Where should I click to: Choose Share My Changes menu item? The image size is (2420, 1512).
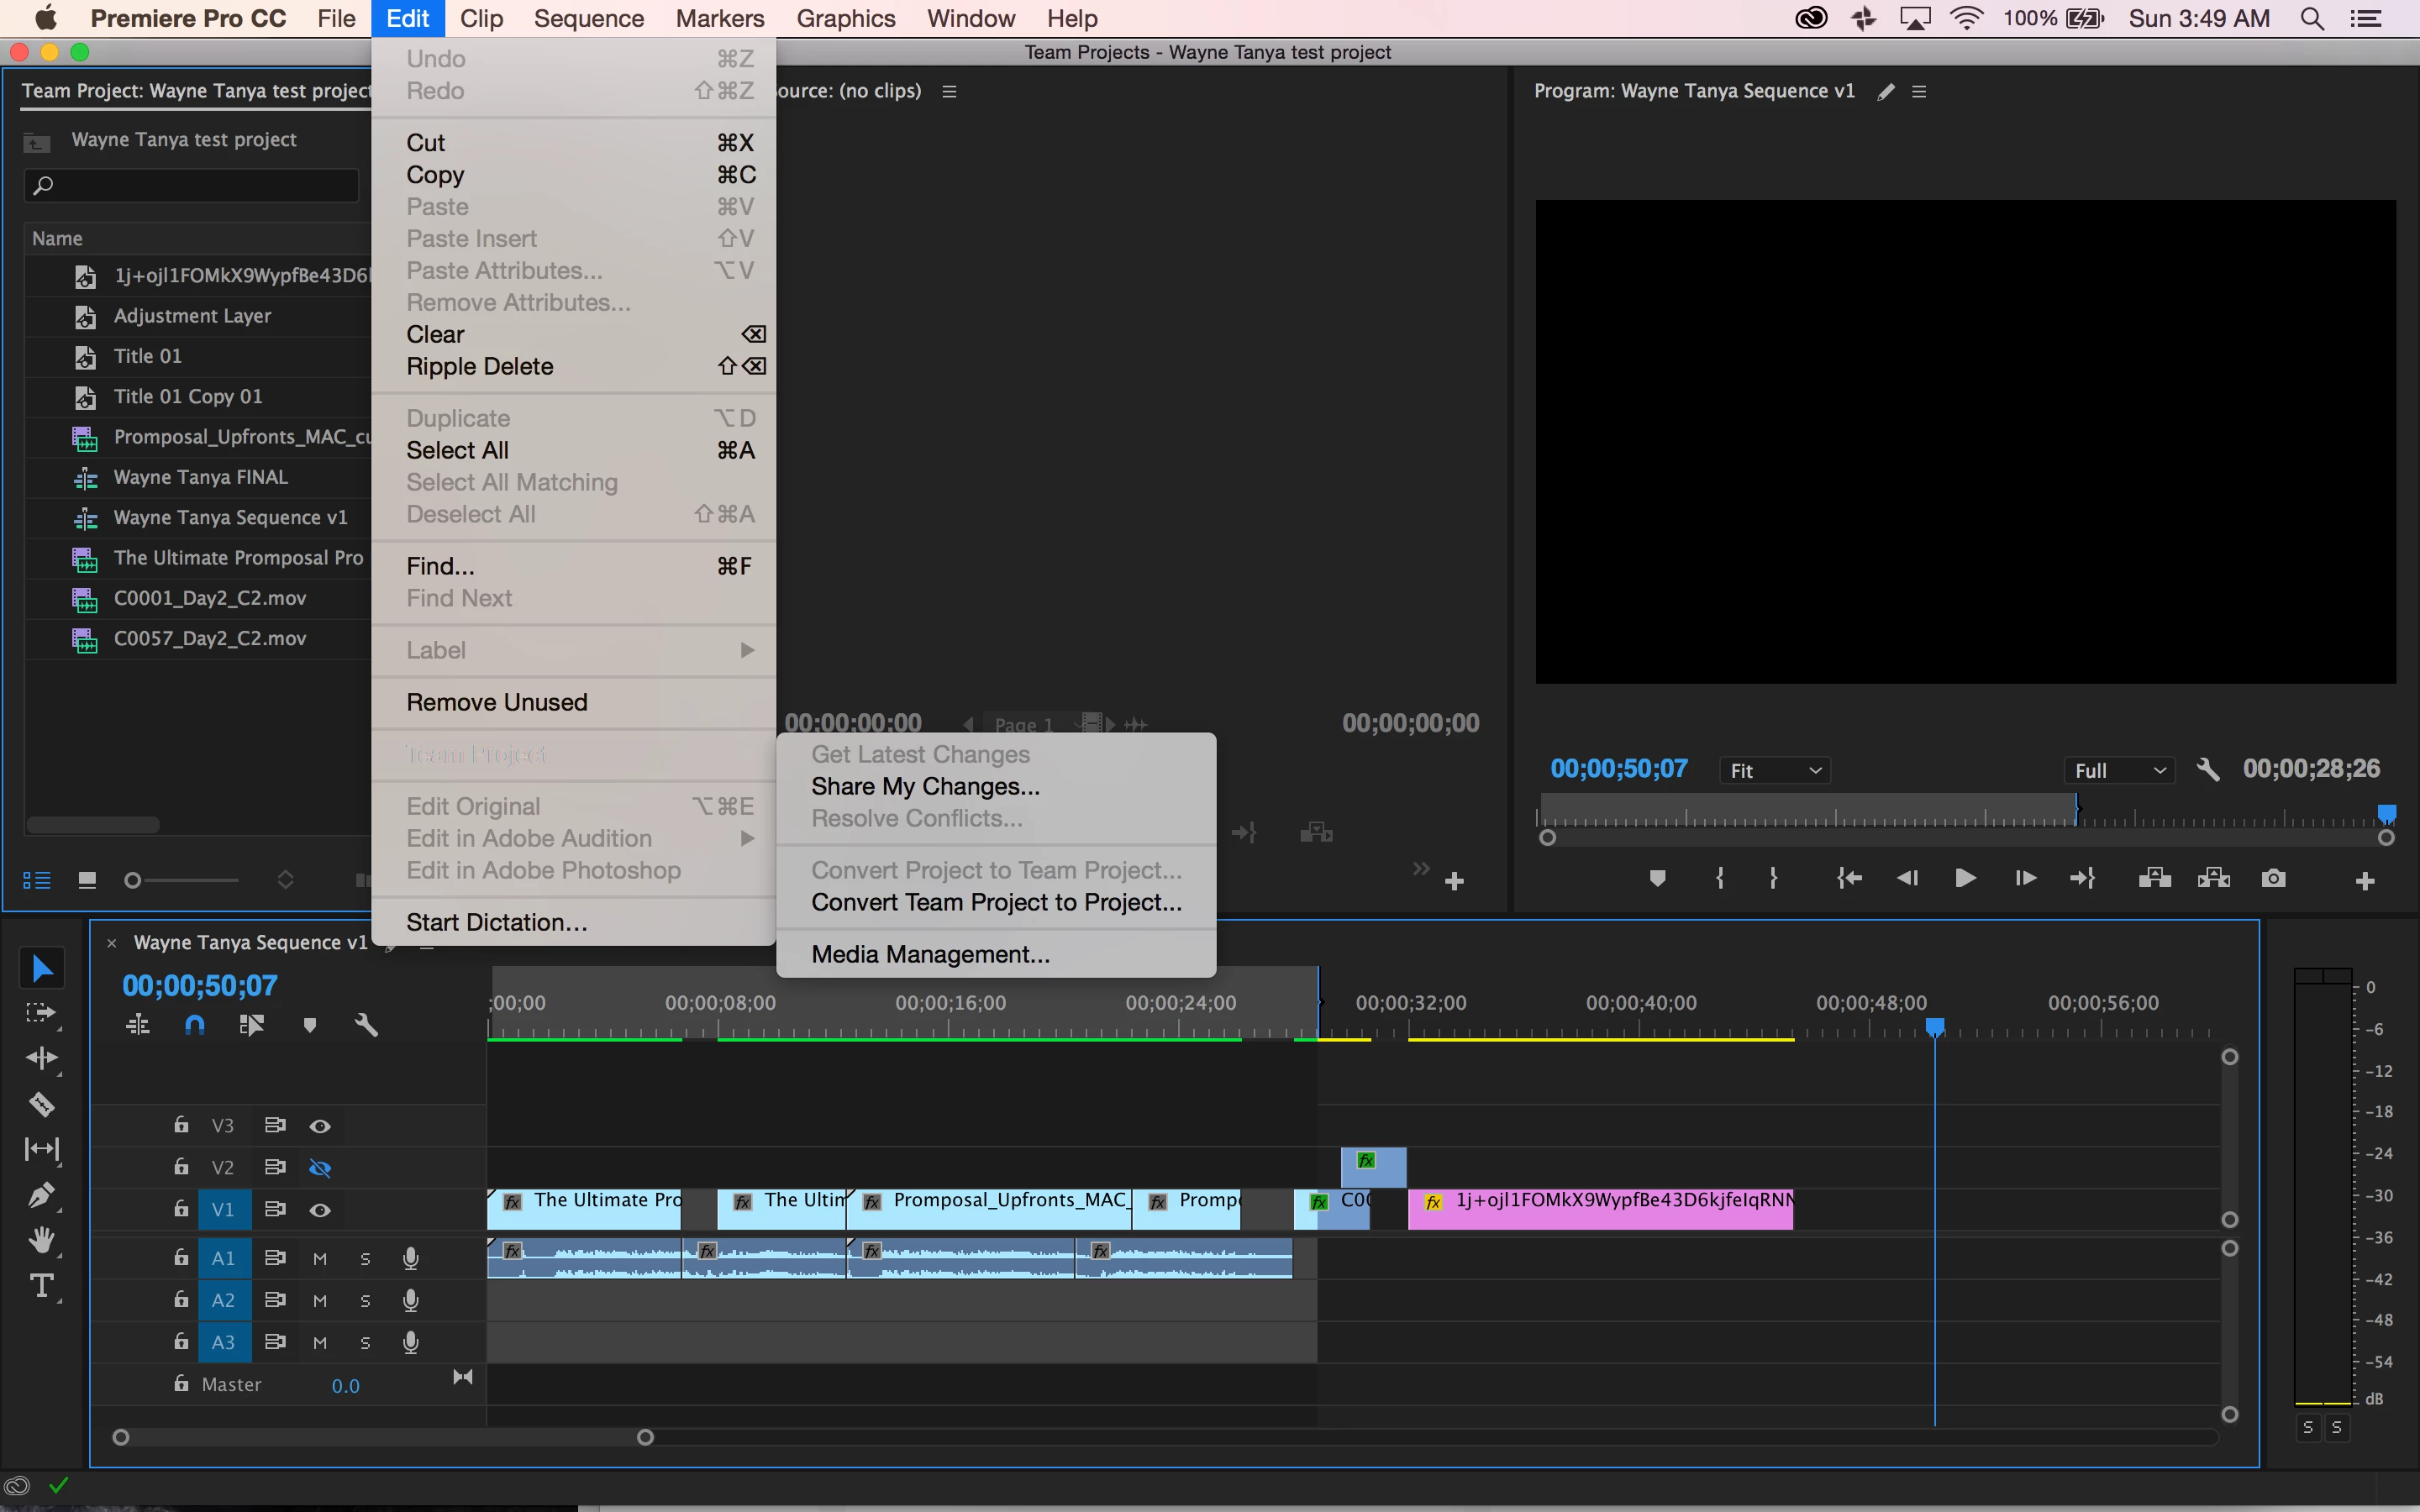point(925,786)
